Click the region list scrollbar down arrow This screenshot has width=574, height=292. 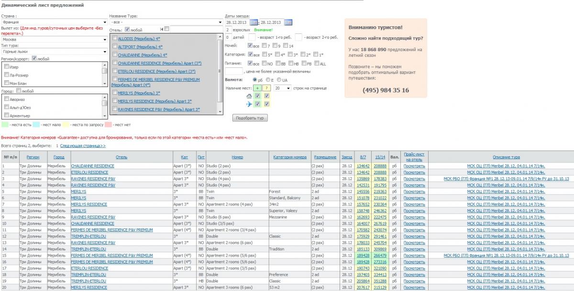(x=105, y=84)
